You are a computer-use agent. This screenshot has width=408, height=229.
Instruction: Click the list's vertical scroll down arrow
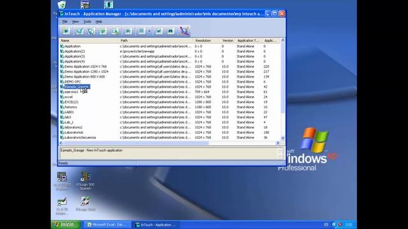click(x=283, y=138)
